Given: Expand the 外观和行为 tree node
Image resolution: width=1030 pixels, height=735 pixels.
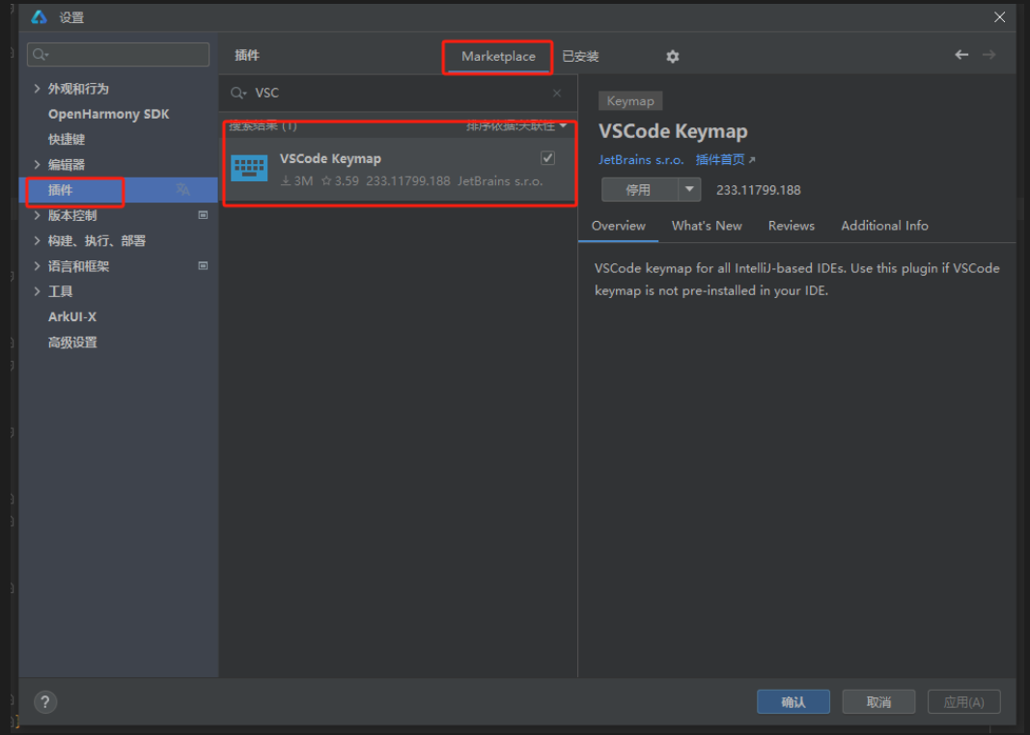Looking at the screenshot, I should tap(37, 89).
